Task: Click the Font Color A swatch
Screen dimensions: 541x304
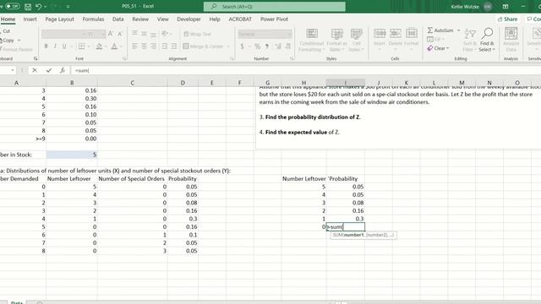Action: pos(114,46)
